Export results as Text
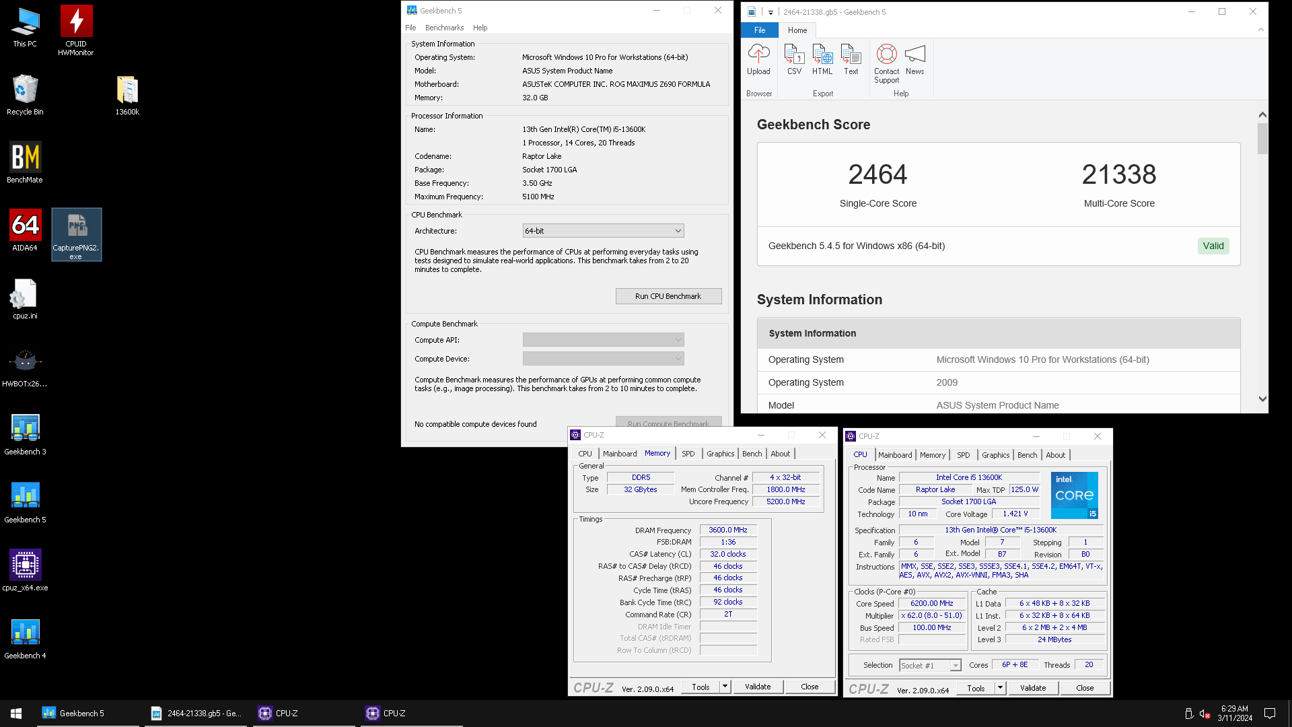Screen dimensions: 1292x727 click(851, 60)
